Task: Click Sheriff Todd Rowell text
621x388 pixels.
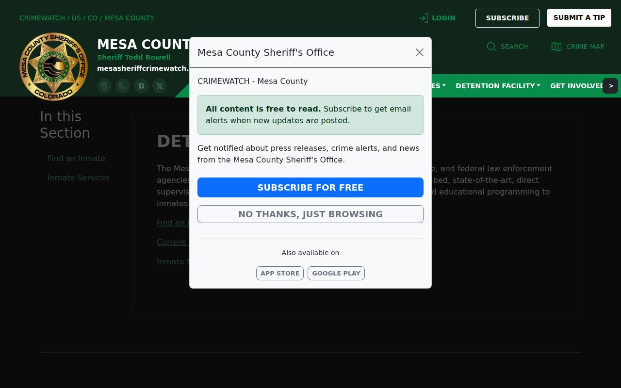Action: pyautogui.click(x=134, y=57)
